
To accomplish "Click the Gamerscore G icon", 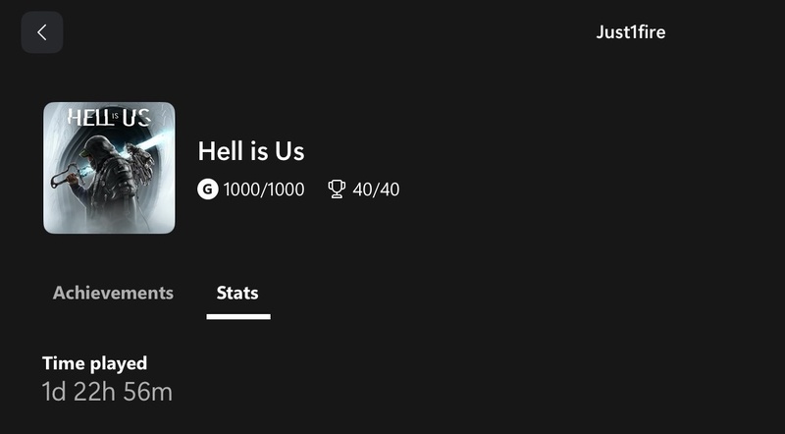I will tap(207, 189).
